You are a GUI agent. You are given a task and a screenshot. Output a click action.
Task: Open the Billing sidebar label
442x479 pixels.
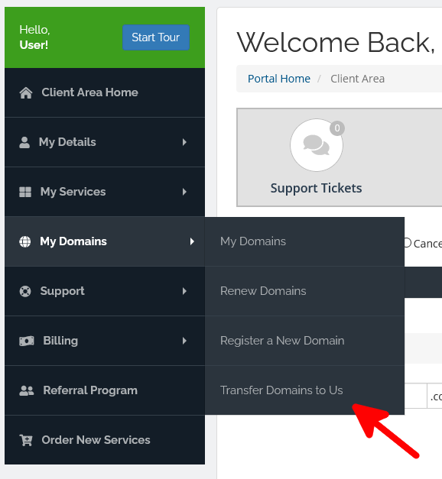click(x=60, y=341)
